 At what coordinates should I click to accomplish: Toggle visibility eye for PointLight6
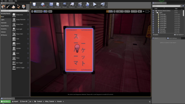[153, 24]
